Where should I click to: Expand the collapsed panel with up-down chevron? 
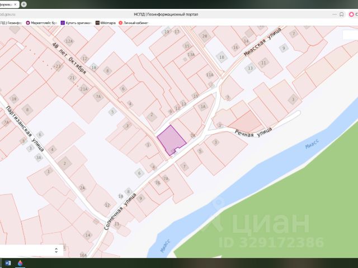coord(56,250)
